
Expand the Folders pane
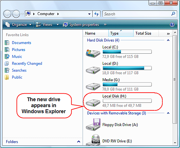tap(79, 141)
